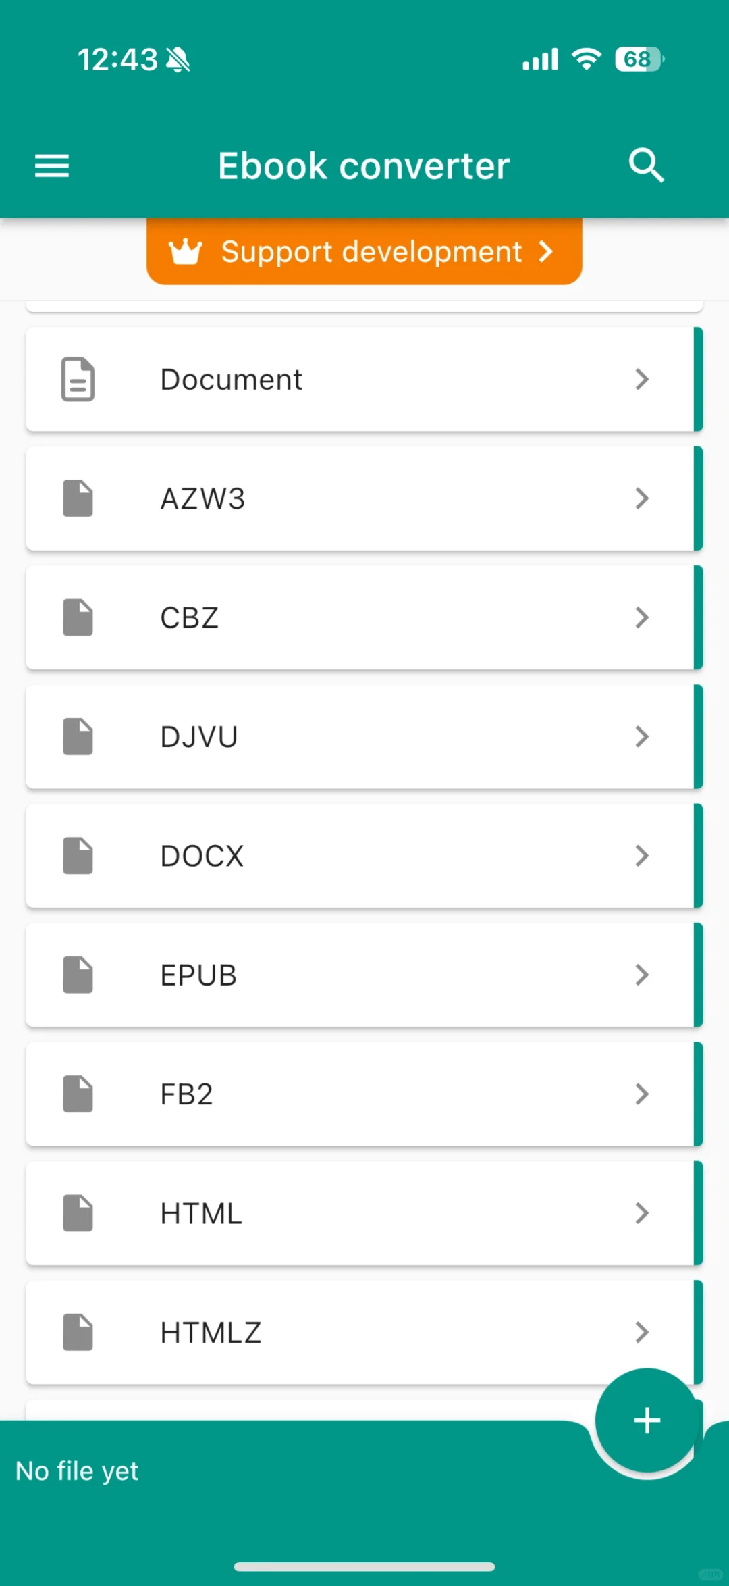729x1586 pixels.
Task: Tap the plus floating action button
Action: click(x=647, y=1420)
